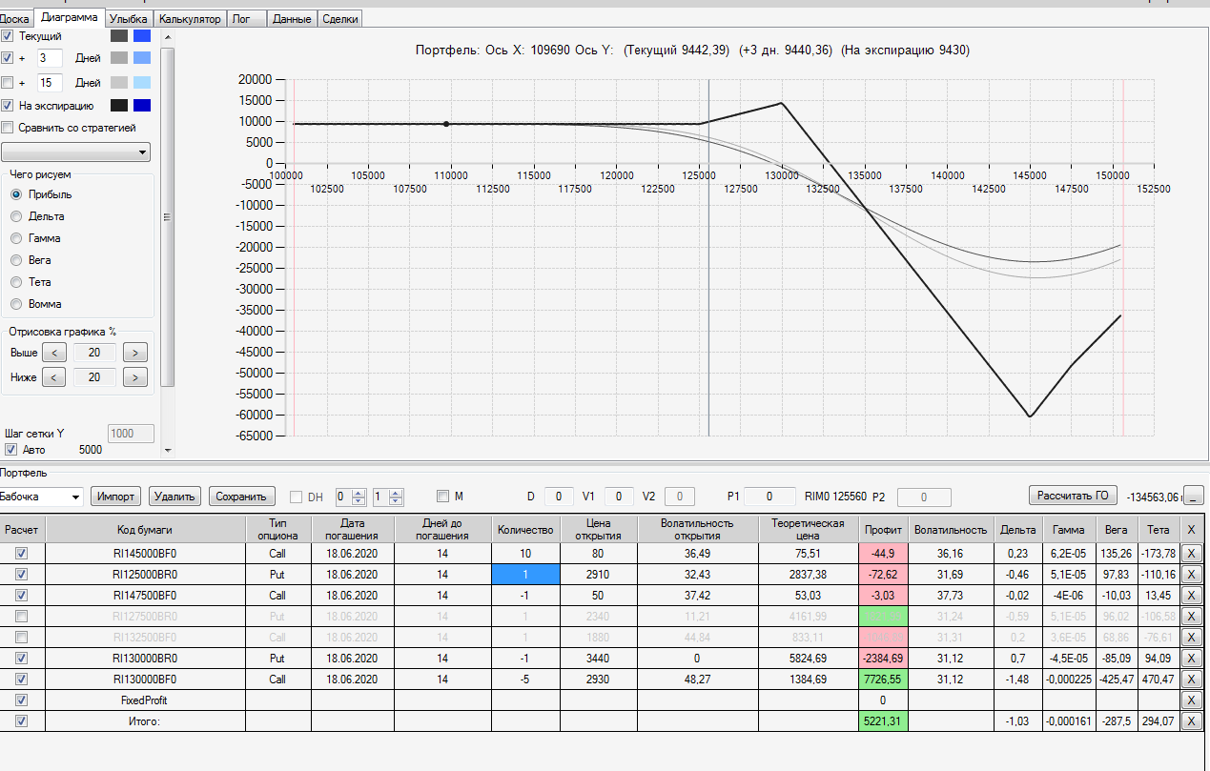This screenshot has width=1210, height=771.
Task: Click the Цена открытия cell 2910
Action: tap(597, 575)
